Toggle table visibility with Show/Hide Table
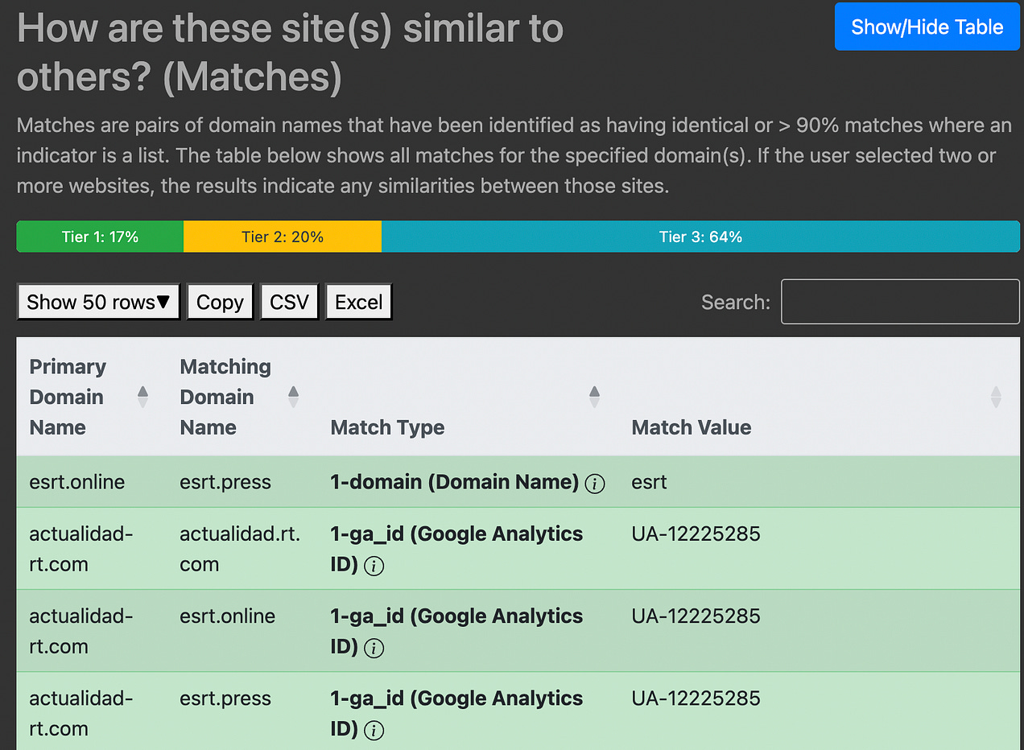This screenshot has width=1024, height=750. [927, 27]
